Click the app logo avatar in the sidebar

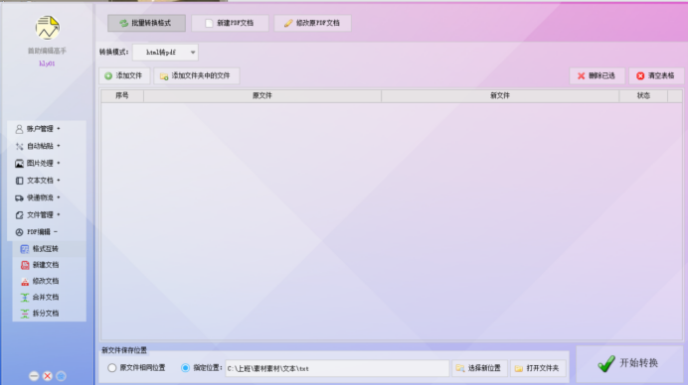click(48, 28)
